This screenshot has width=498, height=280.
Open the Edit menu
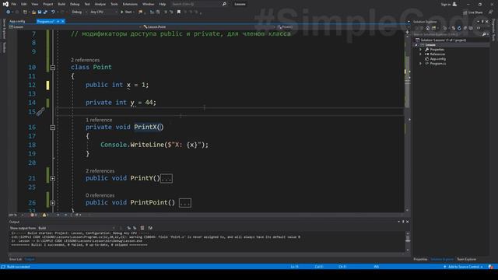(x=24, y=4)
